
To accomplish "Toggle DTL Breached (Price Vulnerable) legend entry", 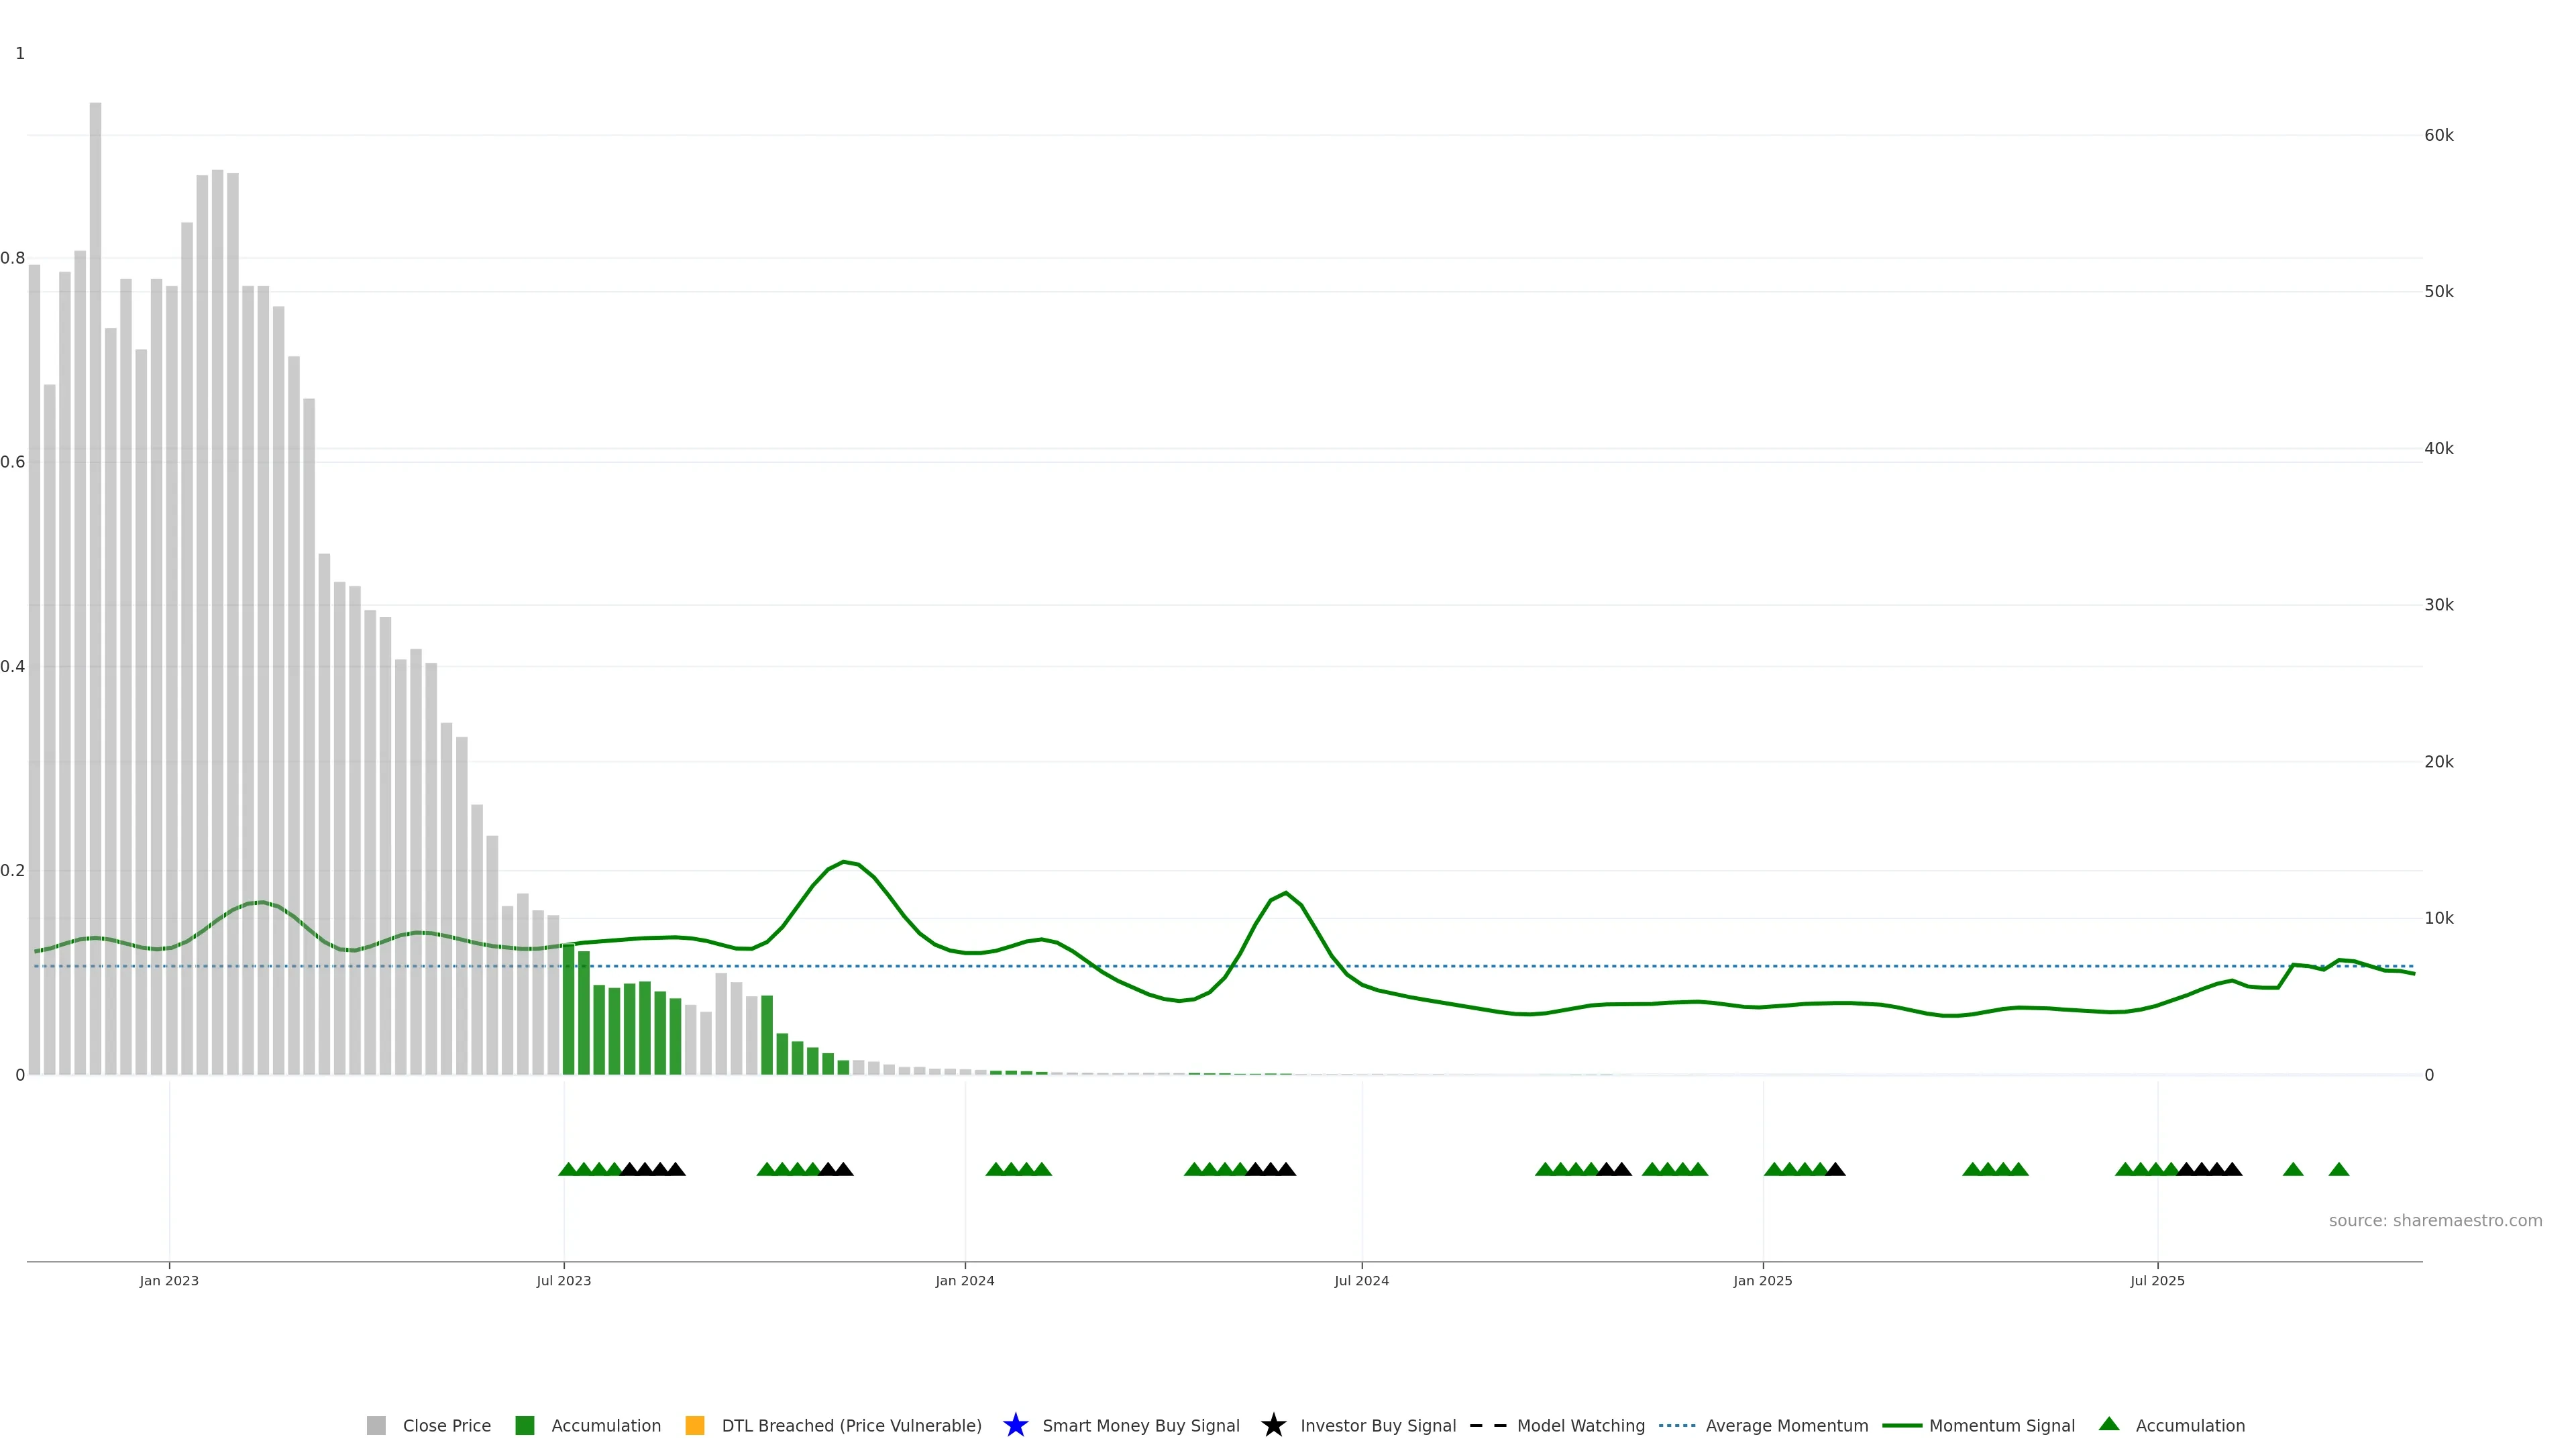I will point(851,1425).
